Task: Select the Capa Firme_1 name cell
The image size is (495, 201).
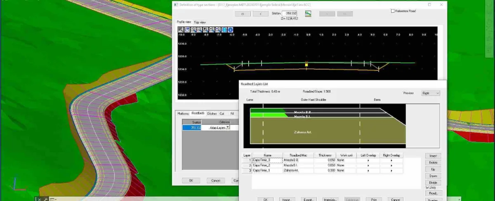Action: click(267, 170)
